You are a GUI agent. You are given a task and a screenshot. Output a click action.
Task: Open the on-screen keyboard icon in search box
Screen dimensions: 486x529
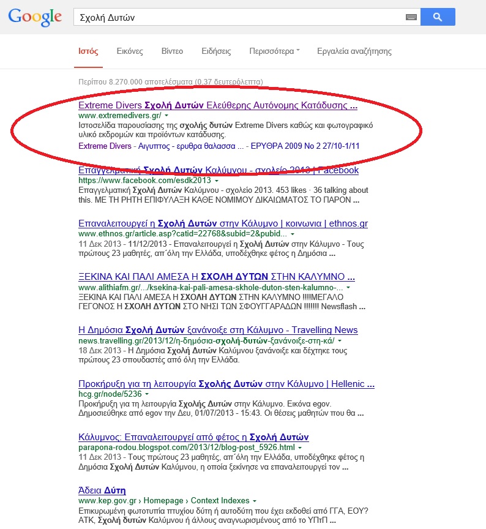point(411,17)
